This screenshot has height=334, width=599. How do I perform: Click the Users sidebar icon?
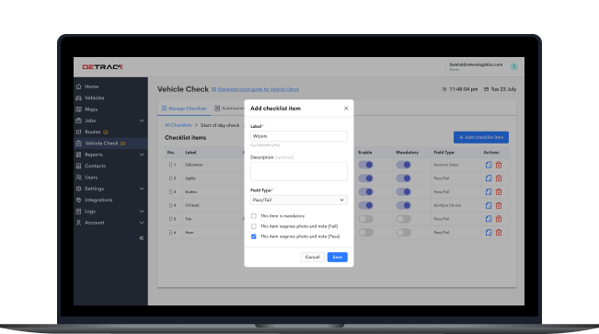pyautogui.click(x=79, y=178)
